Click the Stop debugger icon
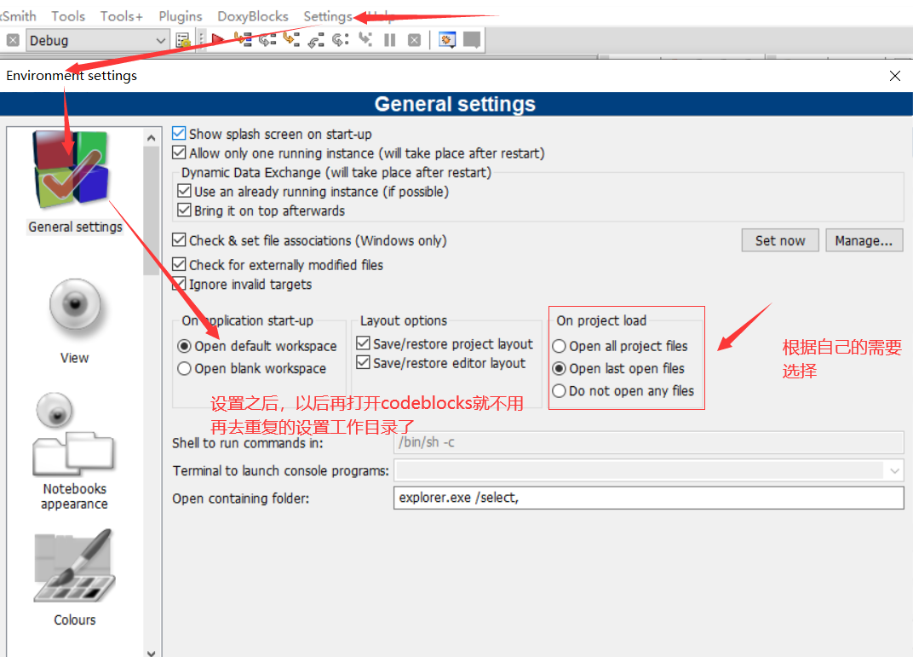Image resolution: width=913 pixels, height=657 pixels. pos(414,39)
